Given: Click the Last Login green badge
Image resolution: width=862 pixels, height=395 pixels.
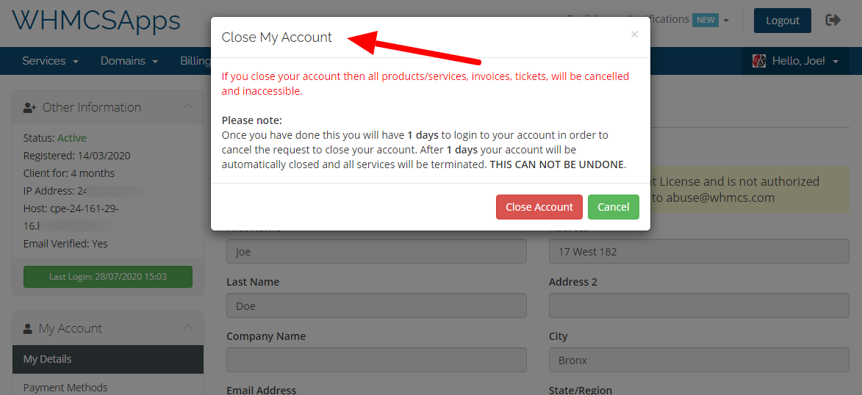Looking at the screenshot, I should coord(108,277).
